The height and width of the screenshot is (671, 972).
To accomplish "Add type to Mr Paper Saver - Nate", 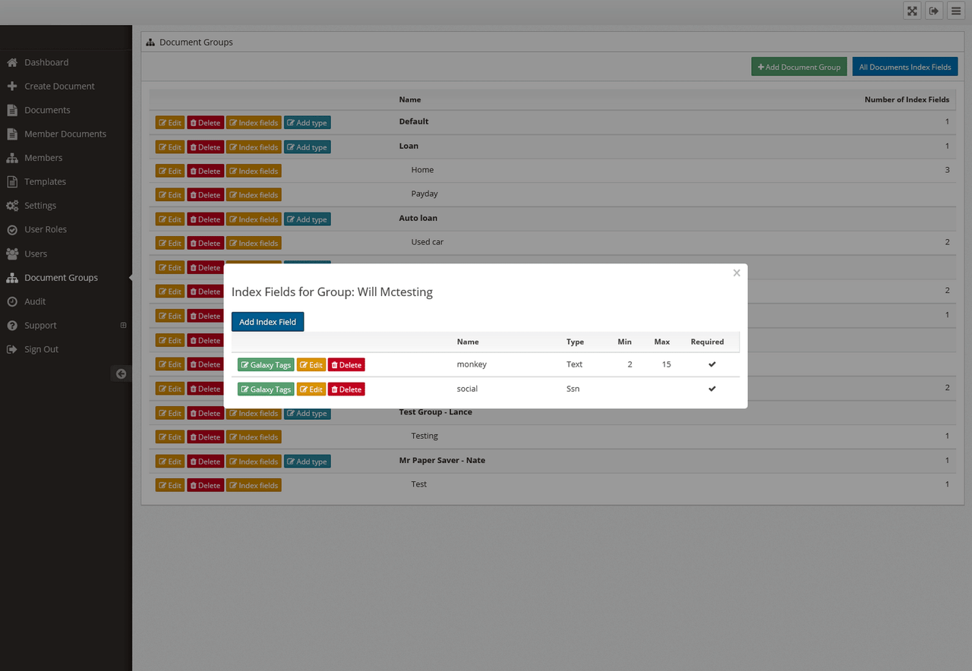I will [308, 462].
